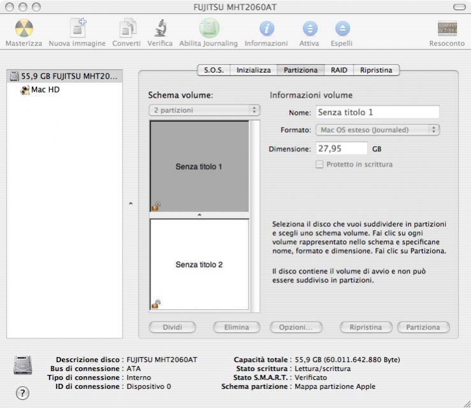Switch to the Ripristina tab
The image size is (471, 408).
click(377, 70)
